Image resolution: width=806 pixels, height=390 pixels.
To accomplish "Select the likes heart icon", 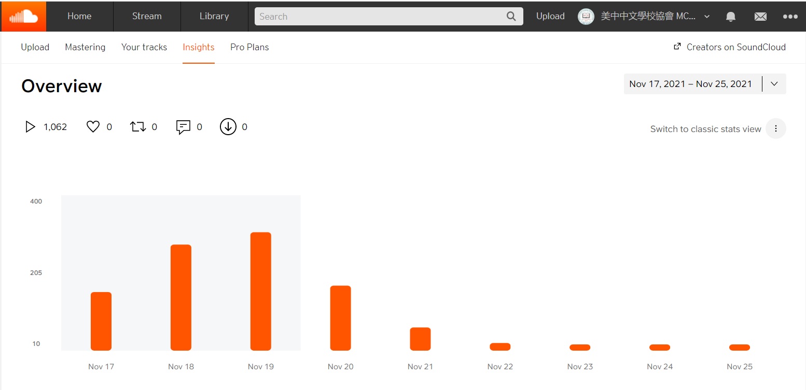I will coord(93,127).
